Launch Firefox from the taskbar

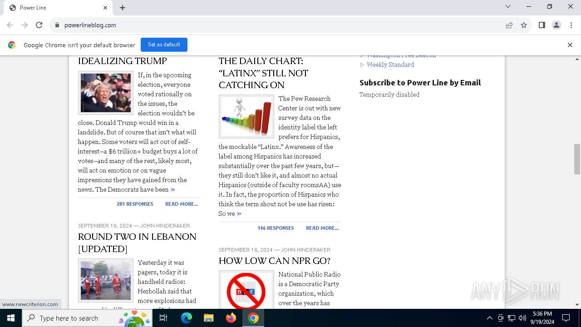click(x=231, y=318)
